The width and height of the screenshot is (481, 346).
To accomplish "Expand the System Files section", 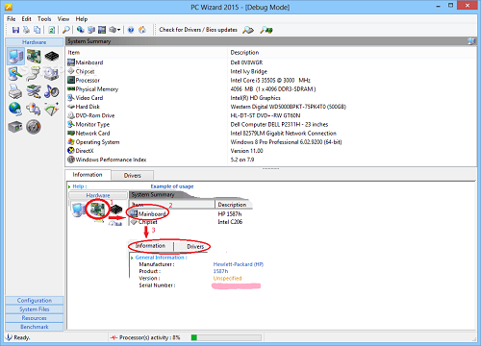I will tap(35, 309).
